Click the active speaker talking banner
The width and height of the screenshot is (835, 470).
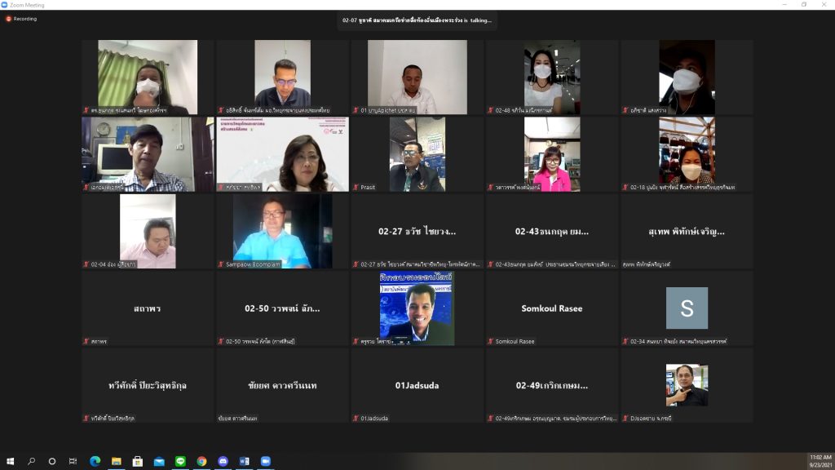(417, 20)
